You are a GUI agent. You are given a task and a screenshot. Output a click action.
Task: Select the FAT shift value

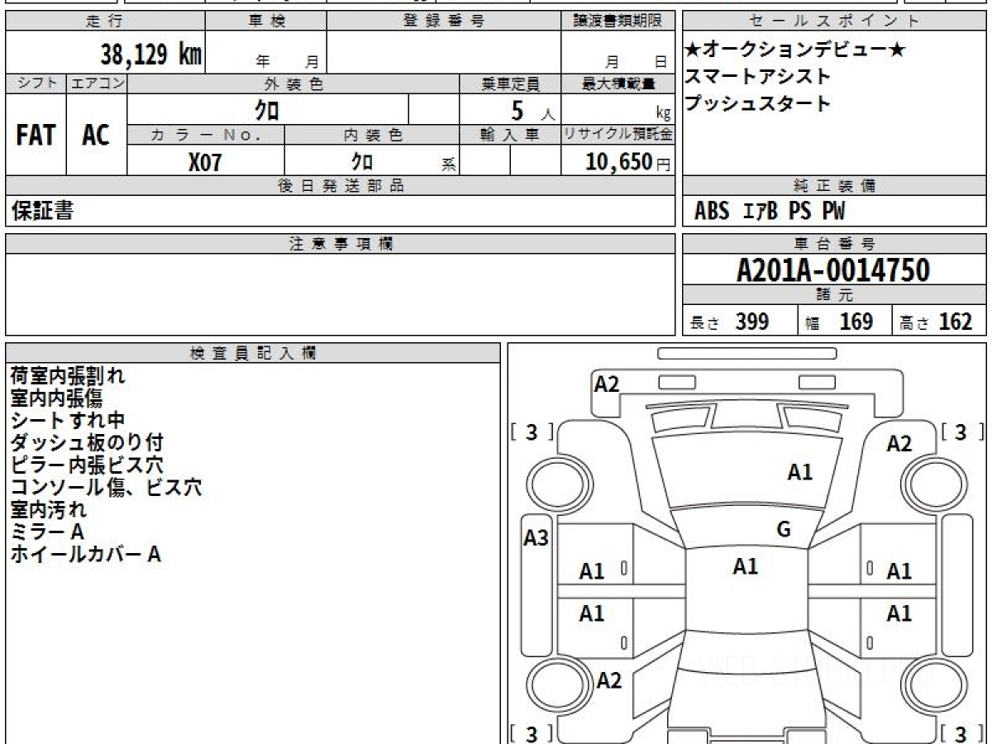(36, 136)
